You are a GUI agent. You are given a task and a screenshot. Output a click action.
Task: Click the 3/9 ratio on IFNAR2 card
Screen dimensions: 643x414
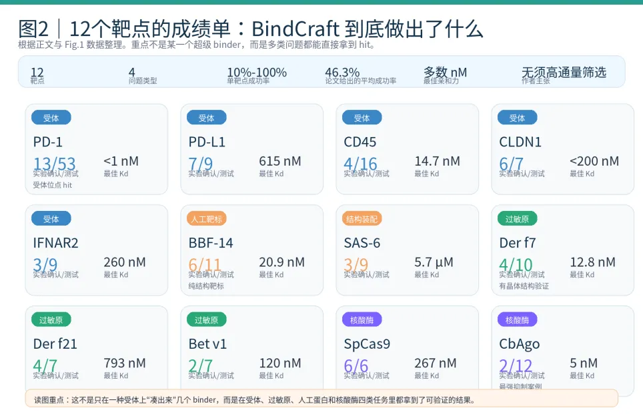[45, 265]
